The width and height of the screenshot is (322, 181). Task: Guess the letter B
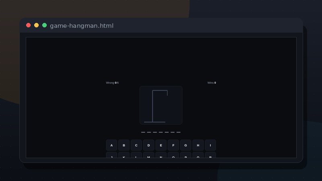[124, 145]
